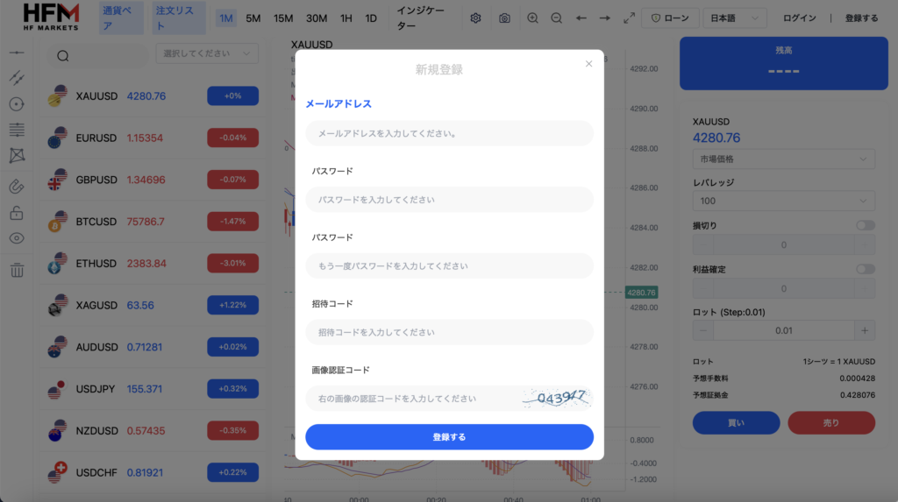Click the 残高 balance panel
The height and width of the screenshot is (502, 898).
point(783,63)
